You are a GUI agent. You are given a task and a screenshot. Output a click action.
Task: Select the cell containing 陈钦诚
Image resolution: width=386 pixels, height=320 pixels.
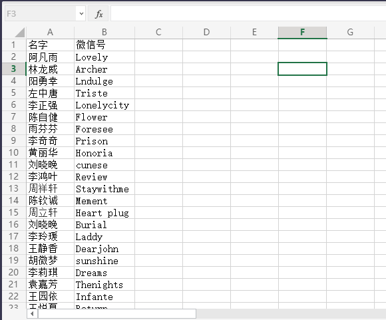tap(50, 200)
